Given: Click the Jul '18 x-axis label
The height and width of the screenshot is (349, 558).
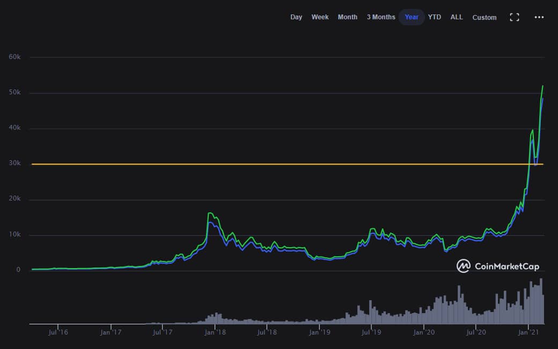Looking at the screenshot, I should [x=267, y=332].
